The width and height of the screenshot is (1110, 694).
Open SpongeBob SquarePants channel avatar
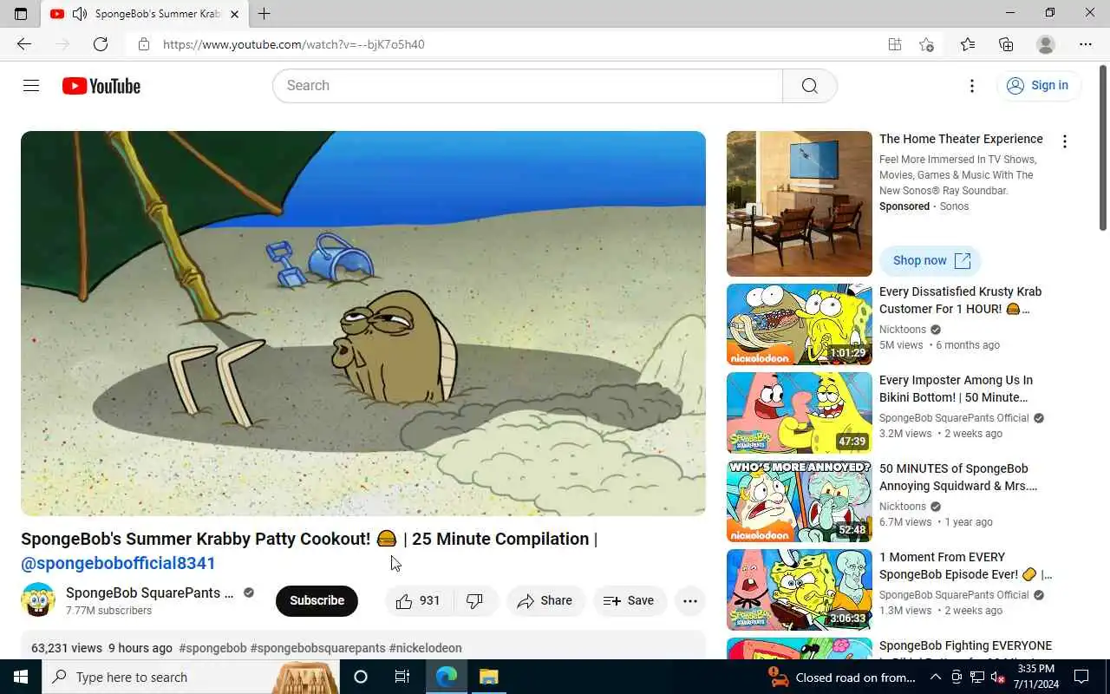pyautogui.click(x=38, y=600)
